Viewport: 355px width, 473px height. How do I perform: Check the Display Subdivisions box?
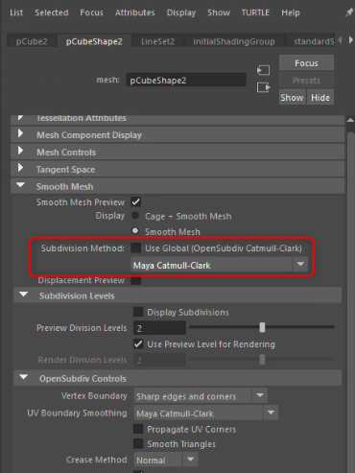click(x=138, y=312)
